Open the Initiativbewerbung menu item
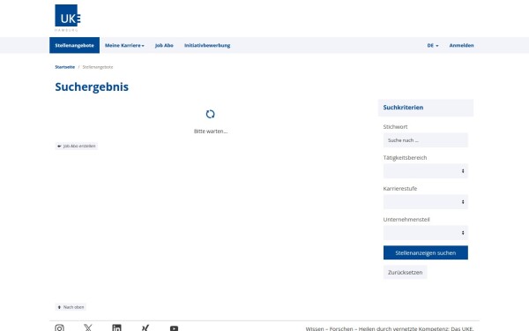Viewport: 529px width, 331px height. (x=207, y=45)
